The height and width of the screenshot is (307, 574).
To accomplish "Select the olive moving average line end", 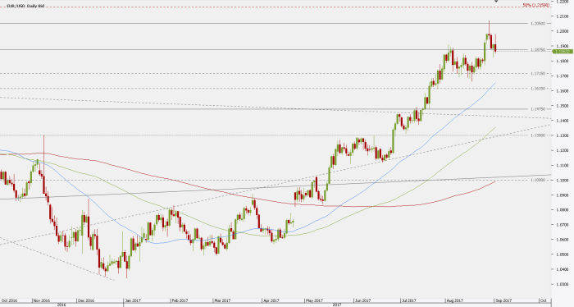I will pos(495,127).
